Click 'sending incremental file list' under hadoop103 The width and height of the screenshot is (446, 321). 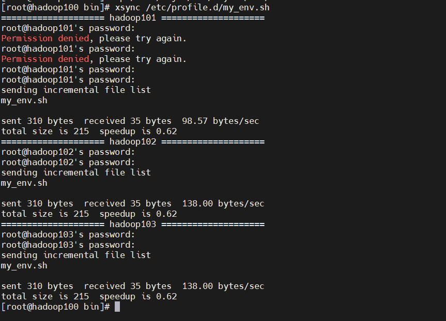pos(76,255)
